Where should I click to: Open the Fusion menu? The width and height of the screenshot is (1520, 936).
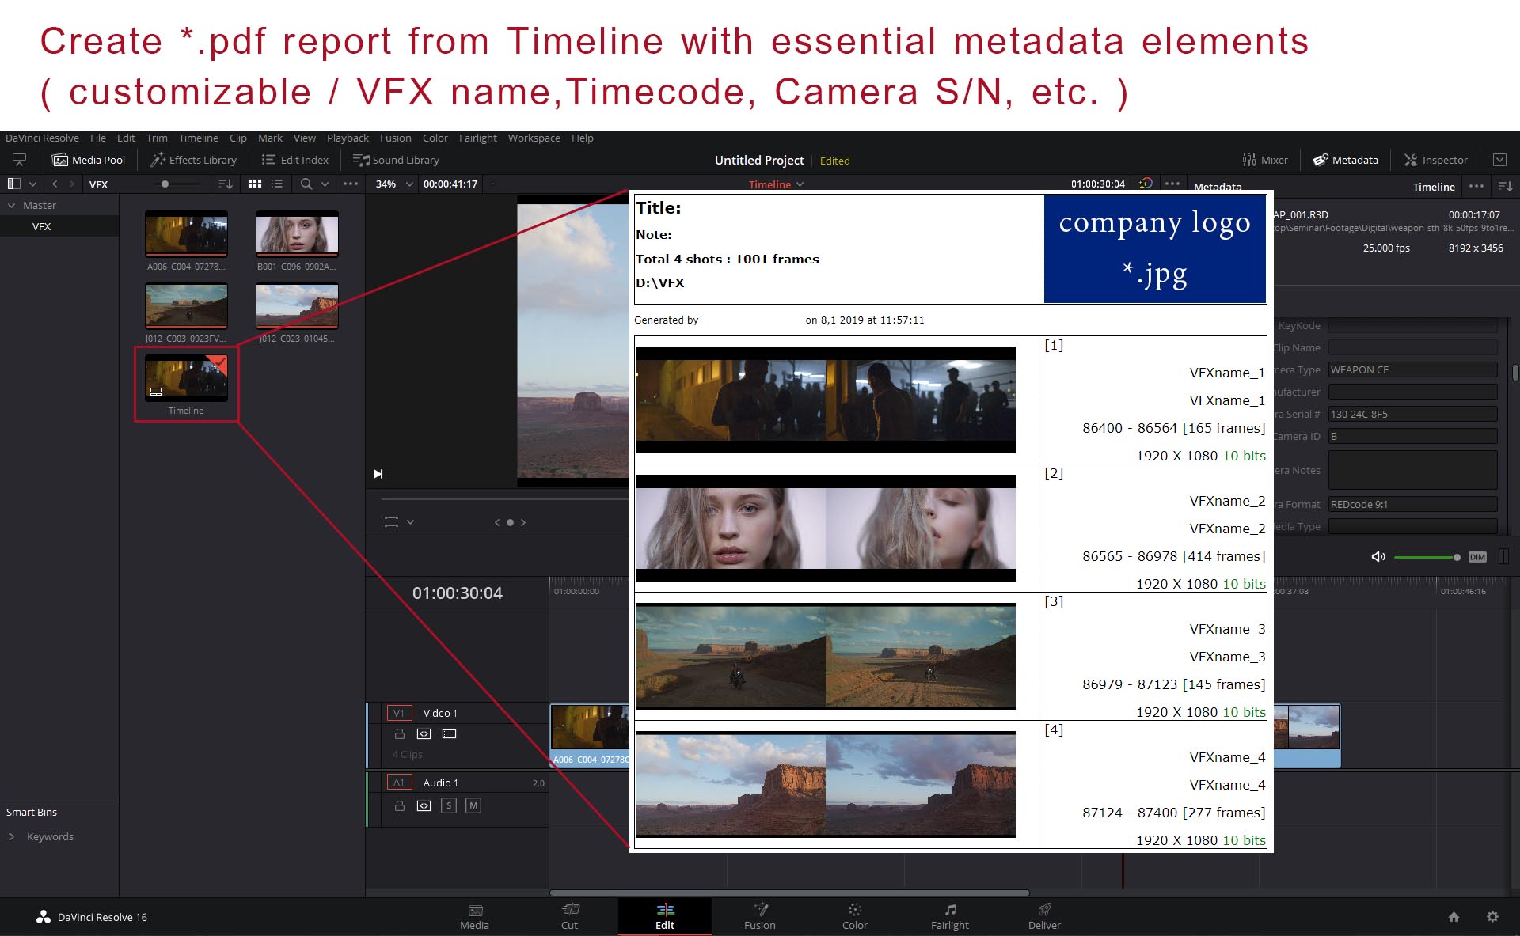(x=395, y=138)
